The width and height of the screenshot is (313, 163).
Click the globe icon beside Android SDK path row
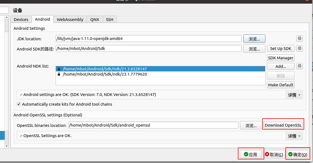tap(299, 48)
